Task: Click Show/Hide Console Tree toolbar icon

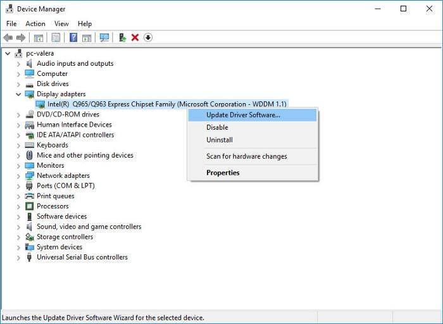Action: [39, 37]
